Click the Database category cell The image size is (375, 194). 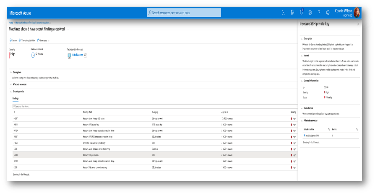155,149
